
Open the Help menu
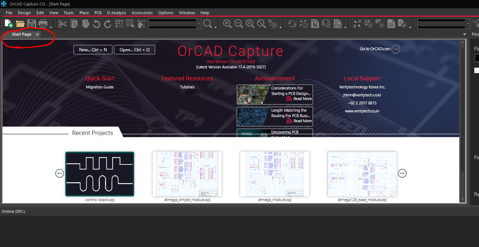coord(205,13)
